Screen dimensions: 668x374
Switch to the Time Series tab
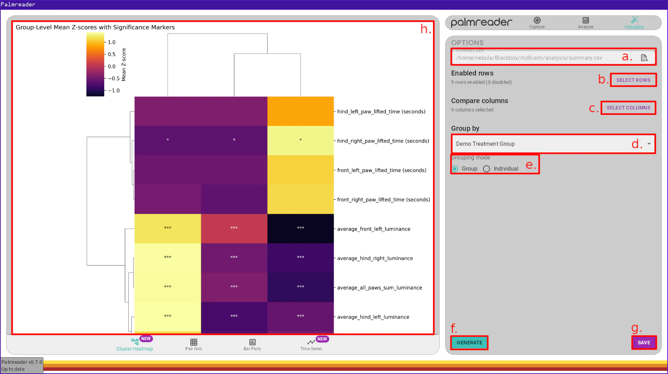pyautogui.click(x=311, y=345)
